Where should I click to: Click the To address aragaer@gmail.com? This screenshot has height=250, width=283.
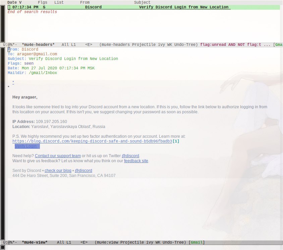37,54
